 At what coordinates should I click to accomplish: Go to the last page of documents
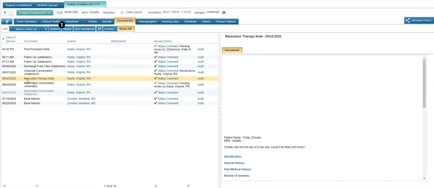coord(188,186)
